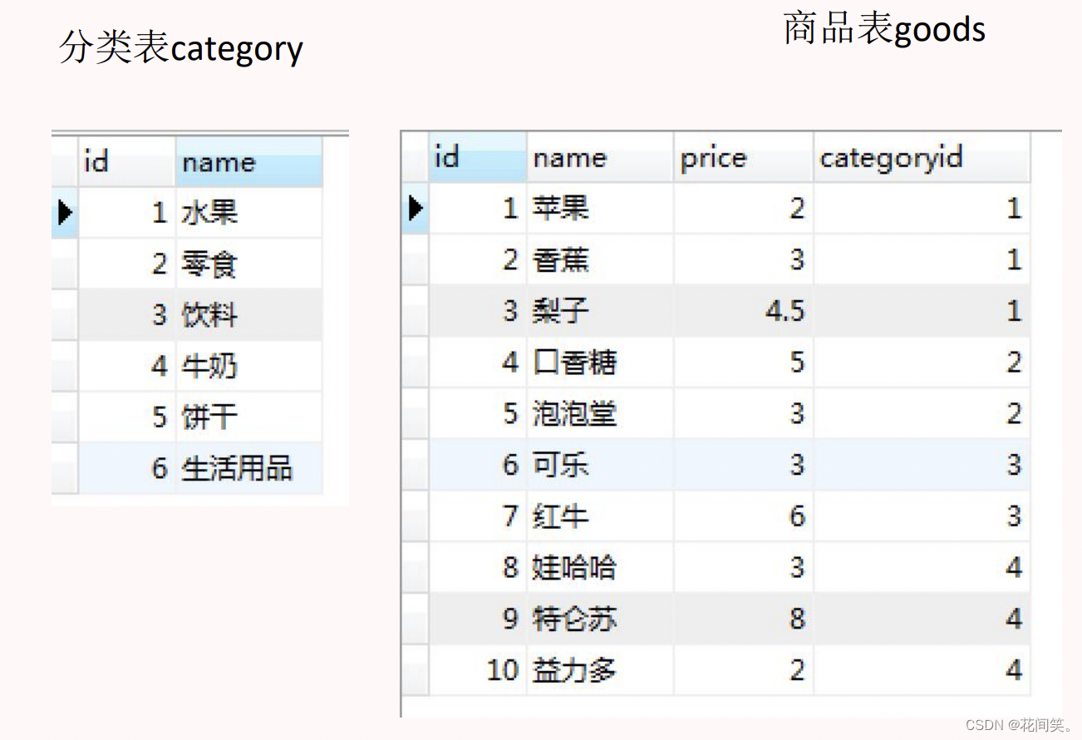Click the id cell 10 in goods table
1082x740 pixels.
tap(478, 670)
